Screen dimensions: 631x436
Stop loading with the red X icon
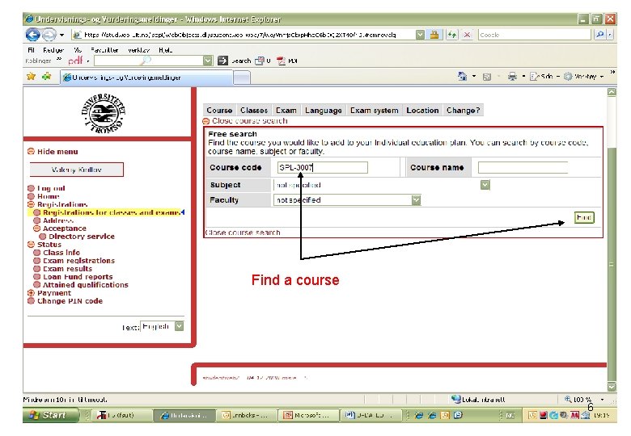(x=467, y=35)
